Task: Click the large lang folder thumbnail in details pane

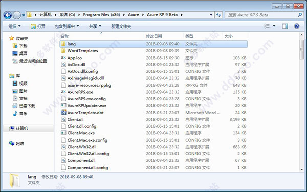Action: coord(15,180)
